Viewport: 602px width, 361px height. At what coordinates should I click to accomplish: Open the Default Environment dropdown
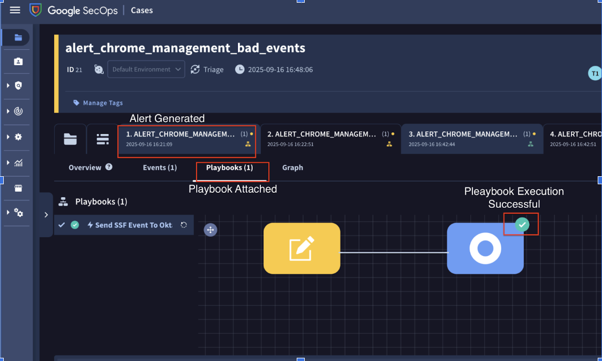(x=146, y=69)
